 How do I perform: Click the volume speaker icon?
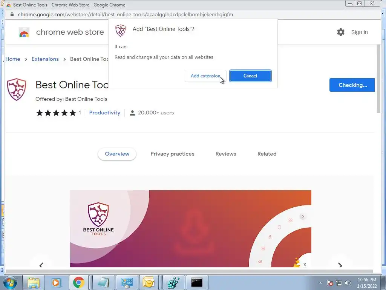point(348,283)
